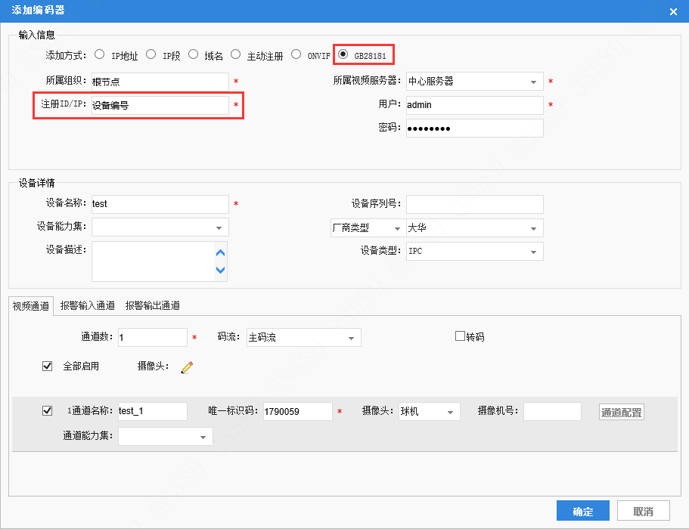Toggle the channel 1 row checkbox
This screenshot has height=529, width=689.
(x=48, y=411)
